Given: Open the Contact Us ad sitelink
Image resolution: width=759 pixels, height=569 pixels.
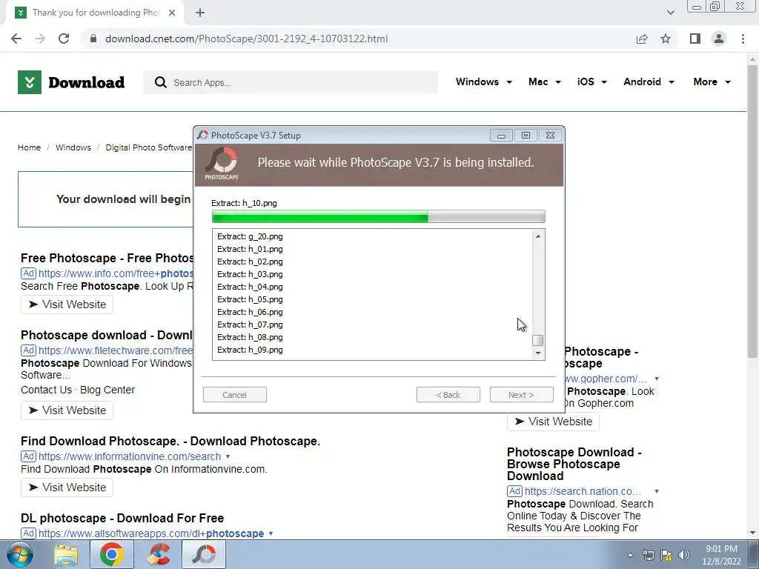Looking at the screenshot, I should 46,390.
